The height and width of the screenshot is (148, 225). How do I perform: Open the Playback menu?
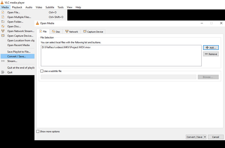[17, 7]
